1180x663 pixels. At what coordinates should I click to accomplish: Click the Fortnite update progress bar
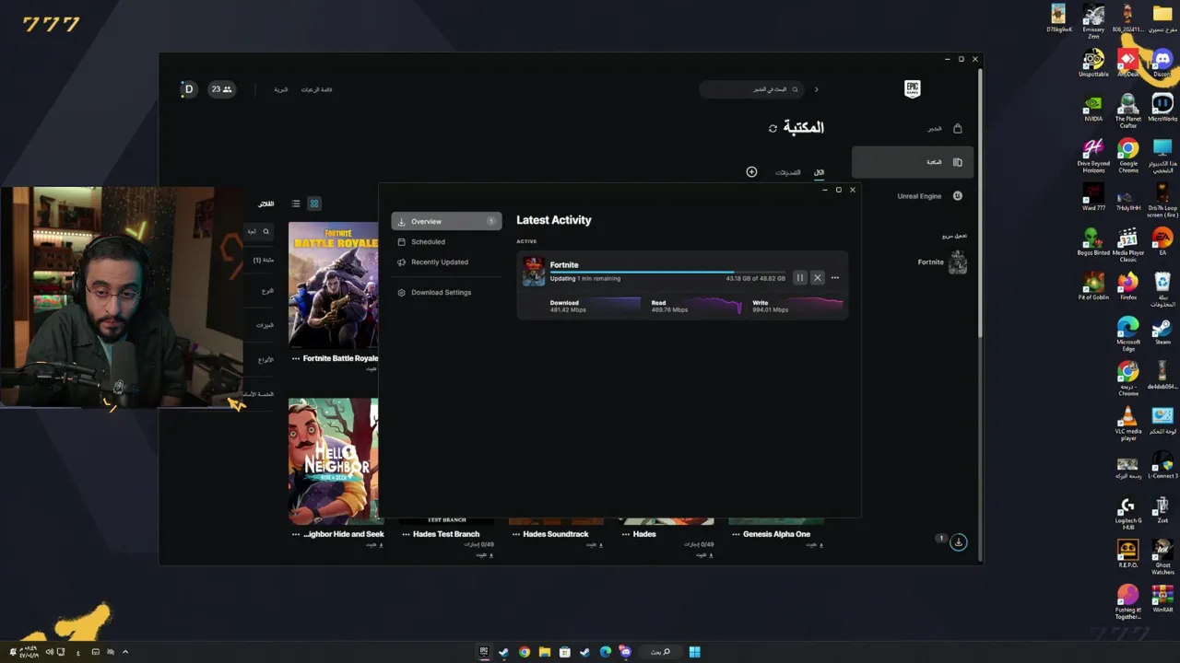point(667,272)
